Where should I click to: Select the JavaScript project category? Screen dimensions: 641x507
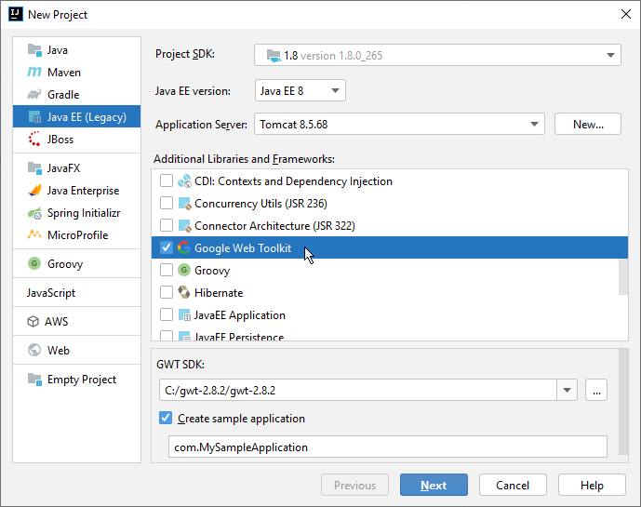pyautogui.click(x=51, y=293)
